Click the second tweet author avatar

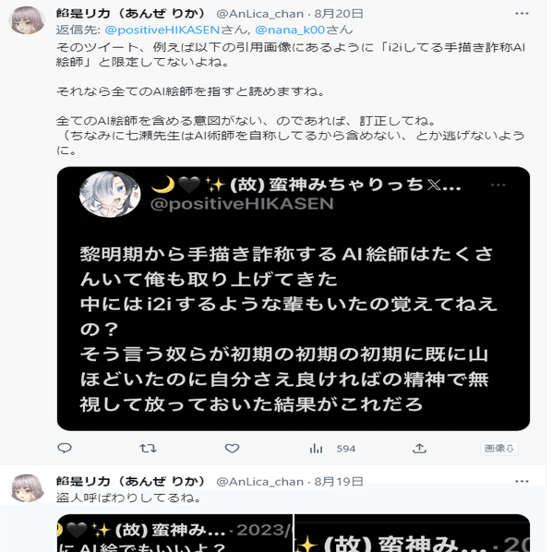[x=27, y=487]
